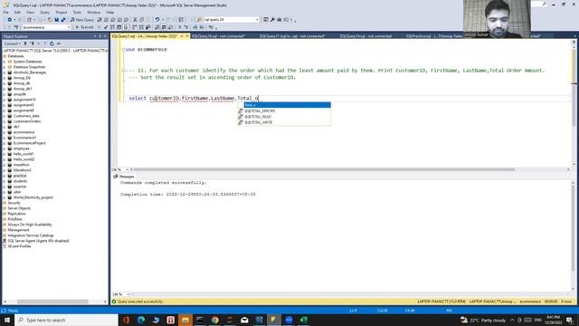579x326 pixels.
Task: Choose @@TOTAL_WRITE from the autocomplete list
Action: coord(284,122)
